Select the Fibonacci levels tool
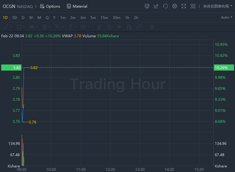 (45, 27)
